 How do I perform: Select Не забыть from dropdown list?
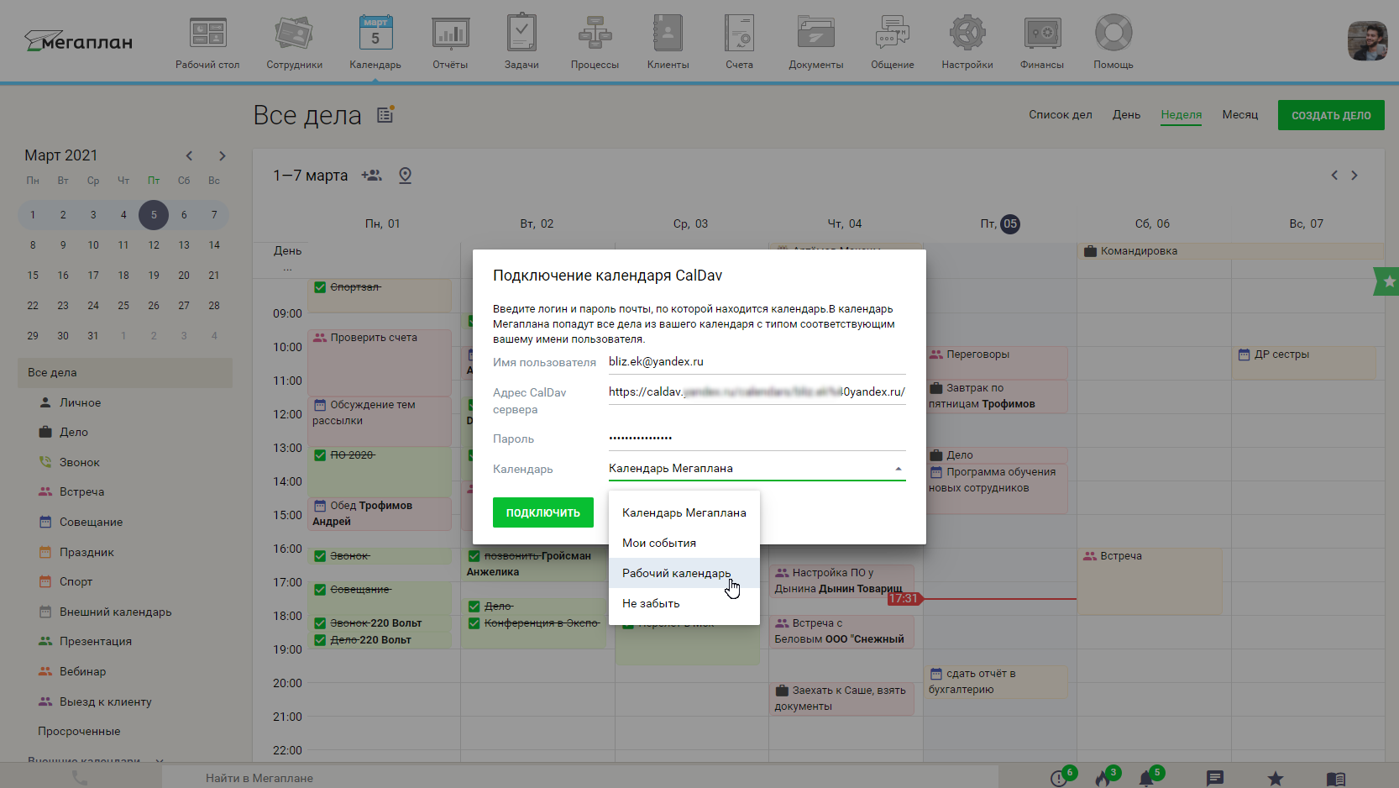point(684,603)
